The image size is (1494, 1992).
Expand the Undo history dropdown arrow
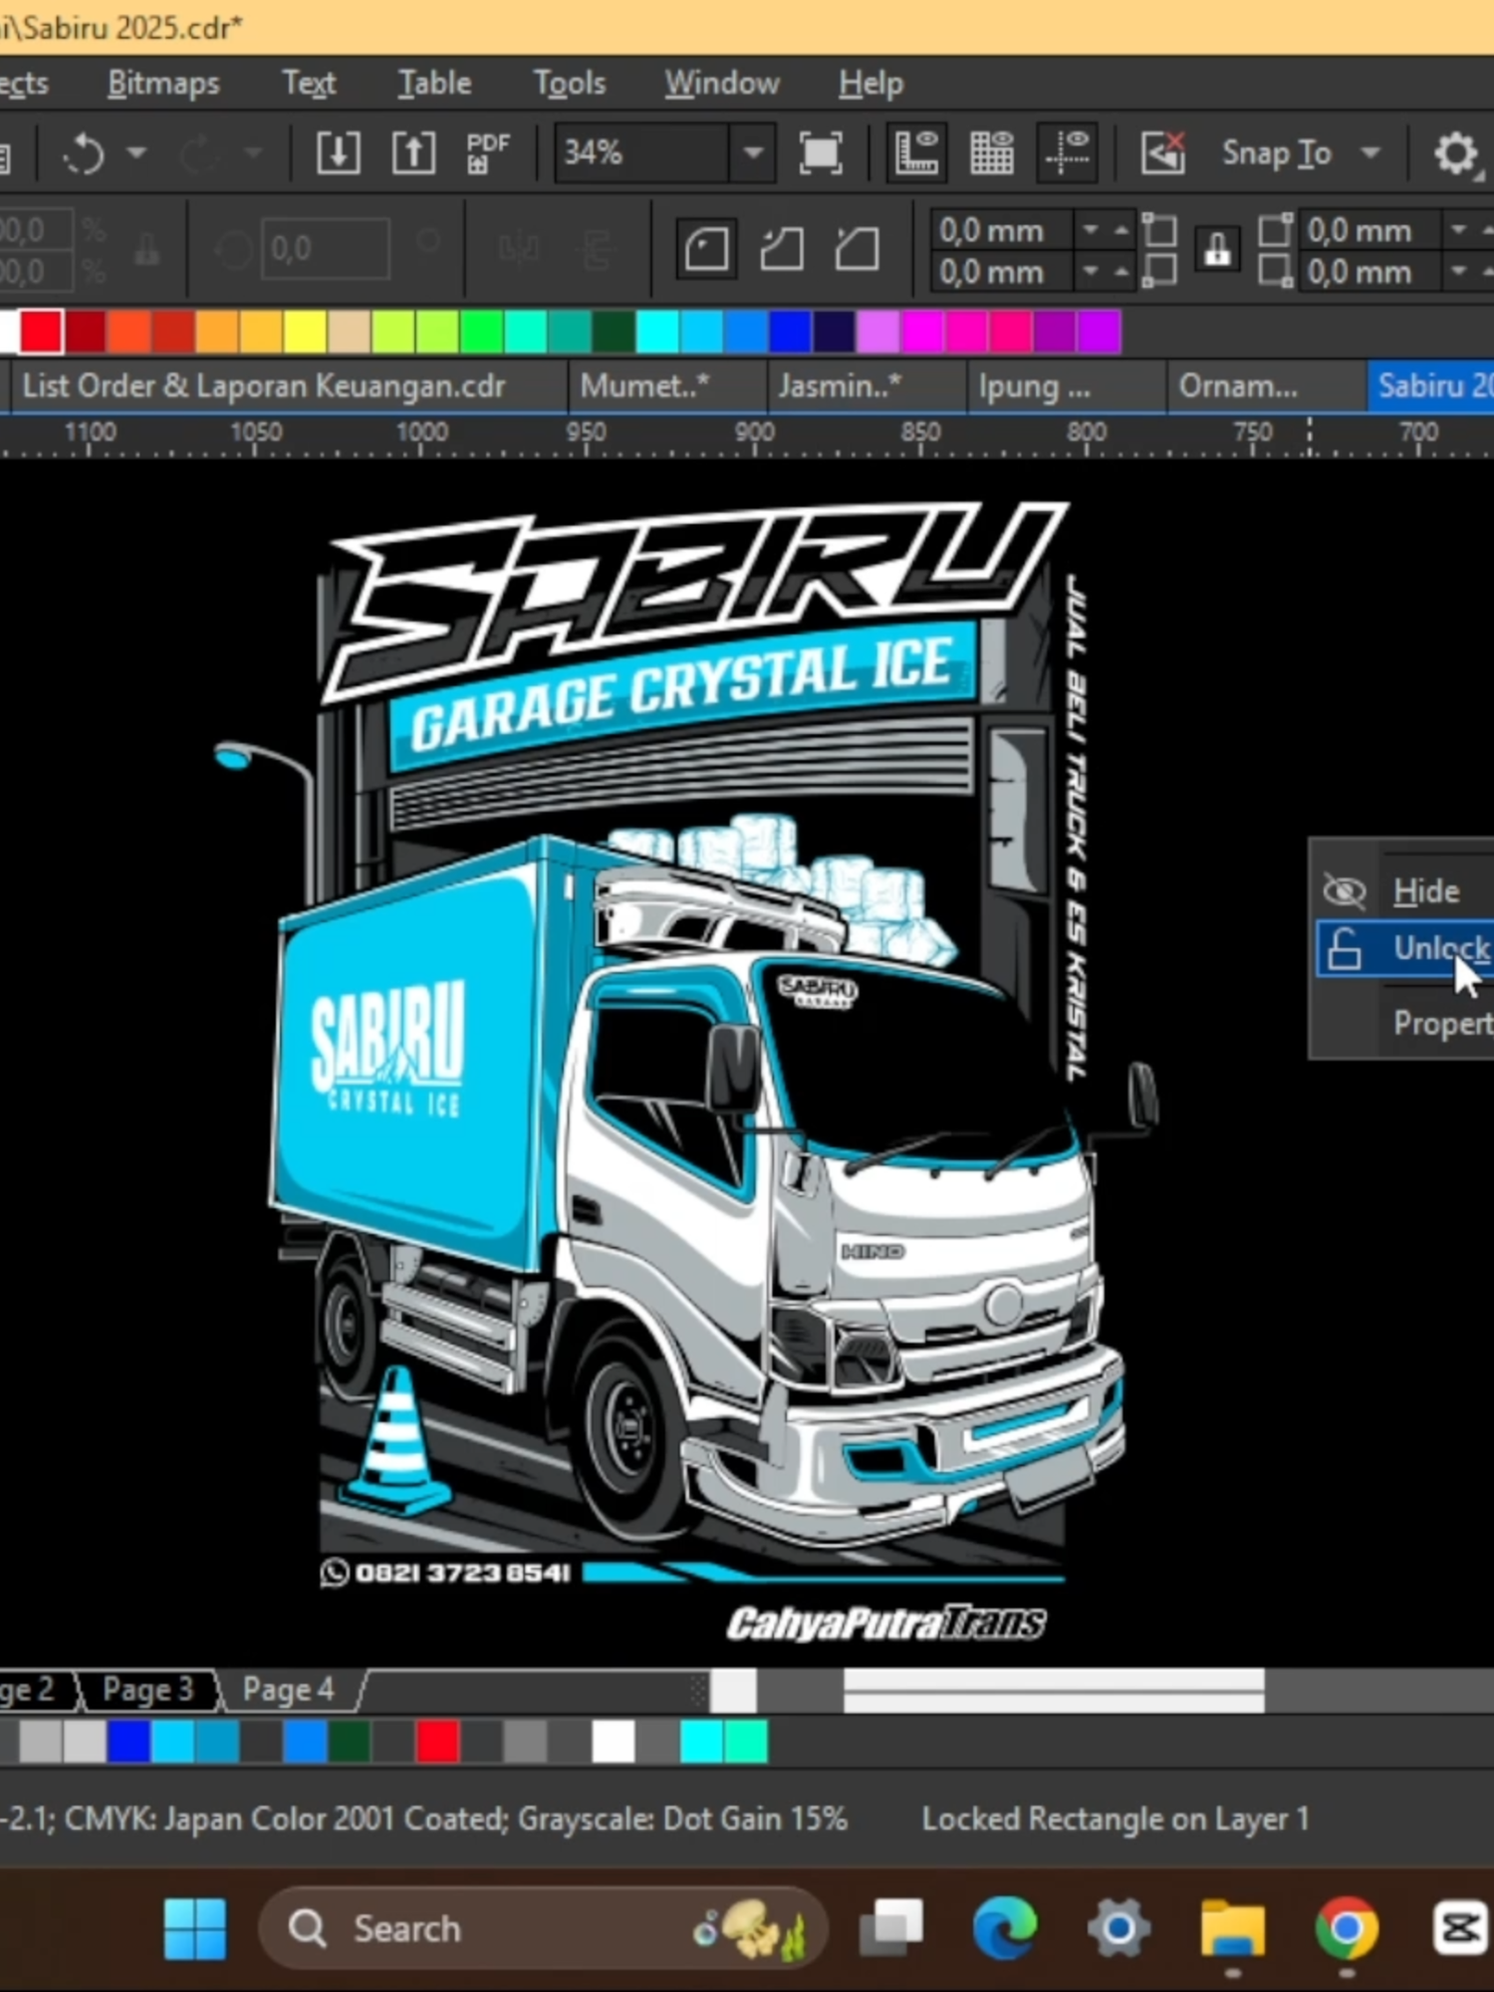[x=136, y=153]
